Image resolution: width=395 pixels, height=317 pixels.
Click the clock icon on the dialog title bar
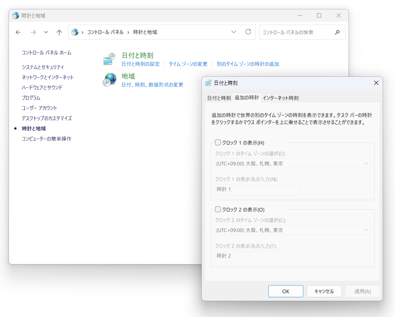click(x=208, y=83)
